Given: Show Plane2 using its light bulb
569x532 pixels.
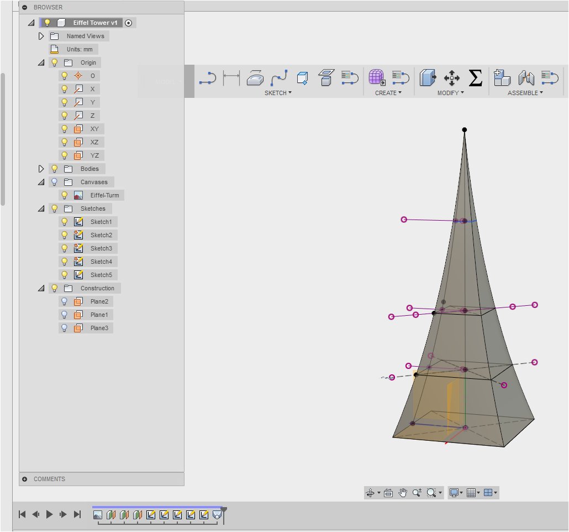Looking at the screenshot, I should pos(64,301).
